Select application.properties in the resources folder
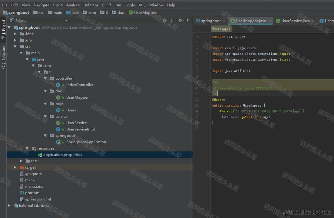The width and height of the screenshot is (334, 218). pyautogui.click(x=60, y=154)
